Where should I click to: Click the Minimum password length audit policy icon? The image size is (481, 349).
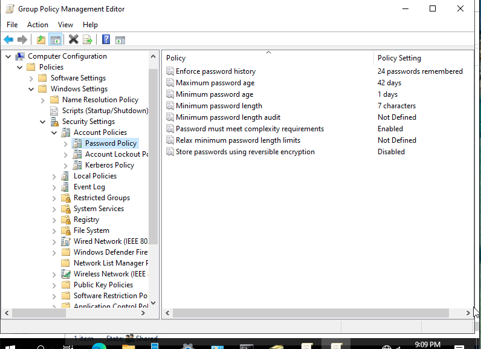coord(170,117)
